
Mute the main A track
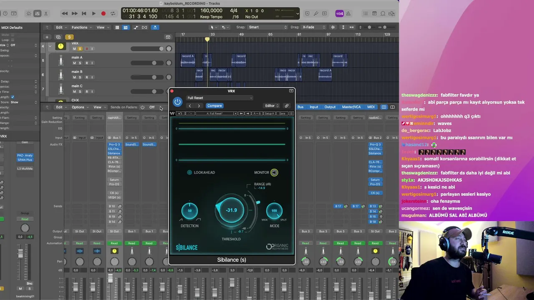click(74, 63)
